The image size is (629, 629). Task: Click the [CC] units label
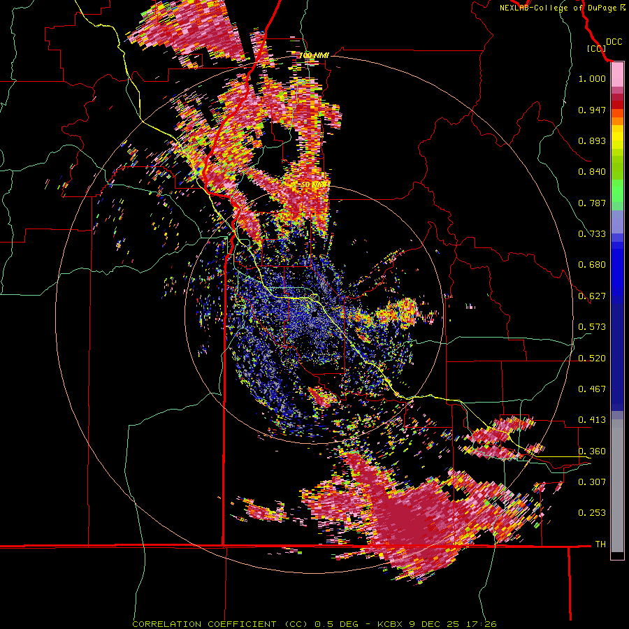pos(596,48)
